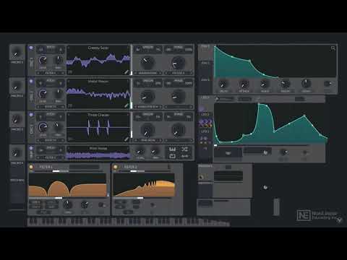This screenshot has width=347, height=260.
Task: Click the on-screen piano keyboard
Action: 129,222
